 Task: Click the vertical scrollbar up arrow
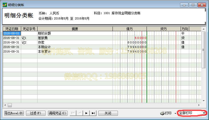(x=204, y=29)
